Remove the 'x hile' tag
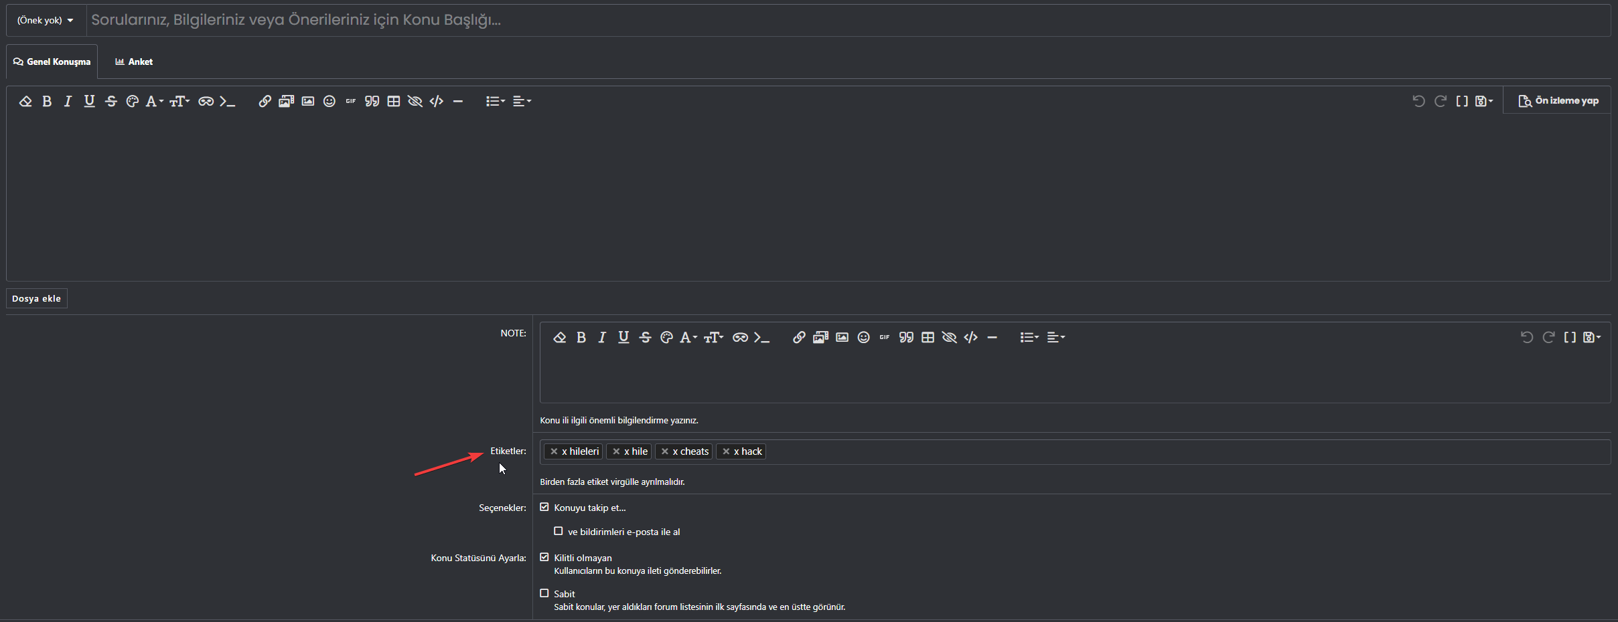Screen dimensions: 1618x622 click(616, 451)
